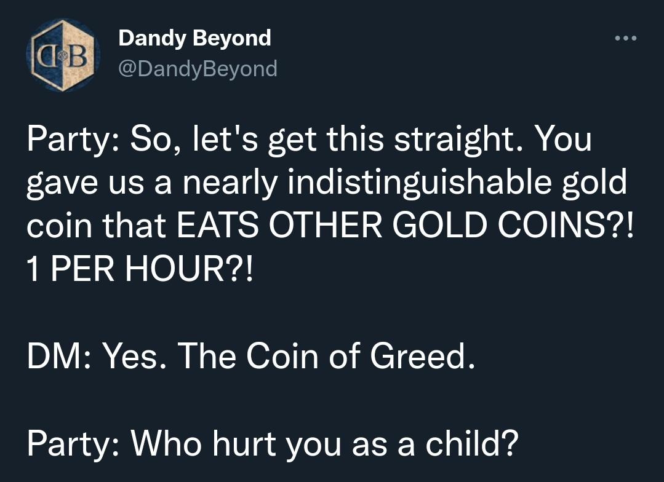This screenshot has width=664, height=482.
Task: Click the "1 PER HOUR?!" line
Action: pyautogui.click(x=140, y=269)
